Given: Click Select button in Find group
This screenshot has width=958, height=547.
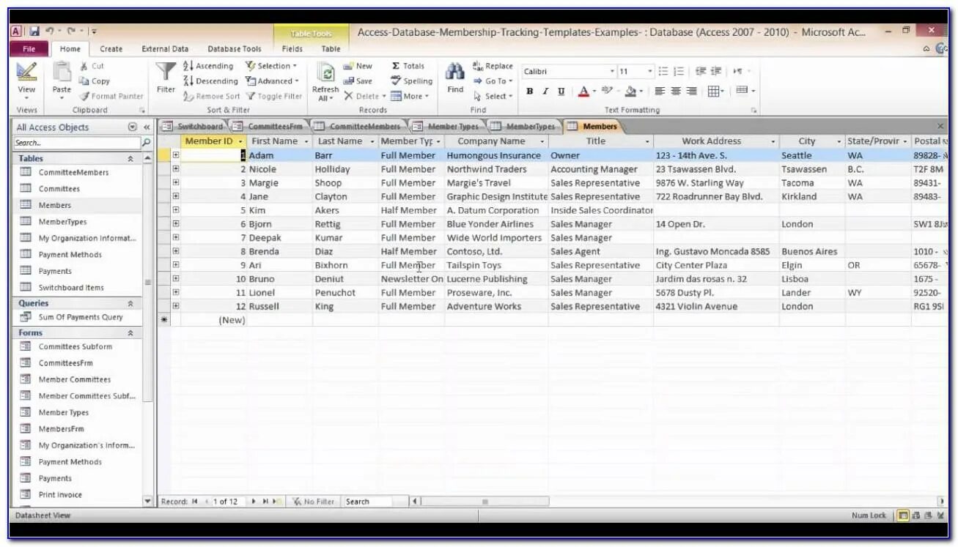Looking at the screenshot, I should 493,96.
